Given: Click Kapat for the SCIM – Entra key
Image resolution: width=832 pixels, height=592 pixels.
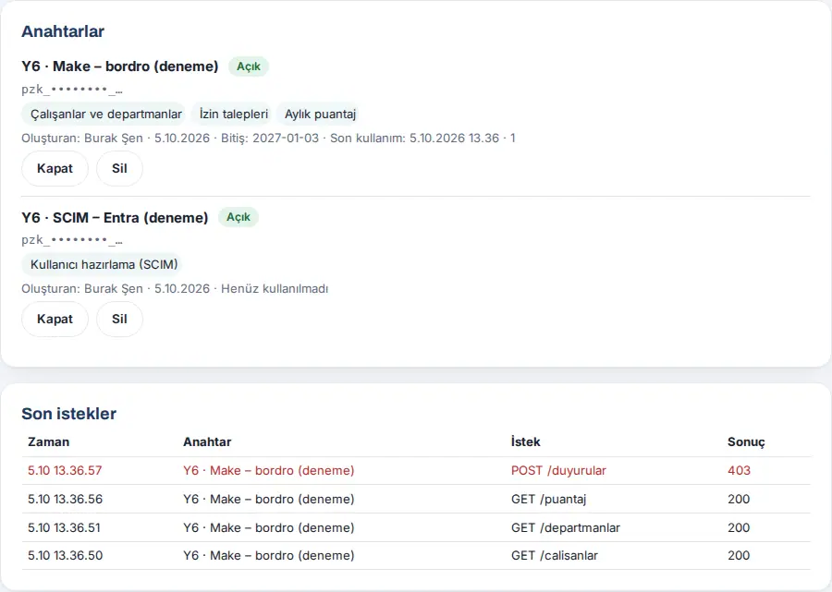Looking at the screenshot, I should (x=55, y=319).
